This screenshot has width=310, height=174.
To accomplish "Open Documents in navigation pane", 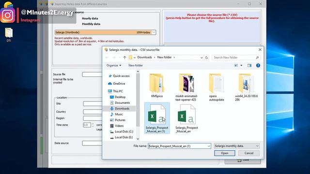I will (x=120, y=103).
